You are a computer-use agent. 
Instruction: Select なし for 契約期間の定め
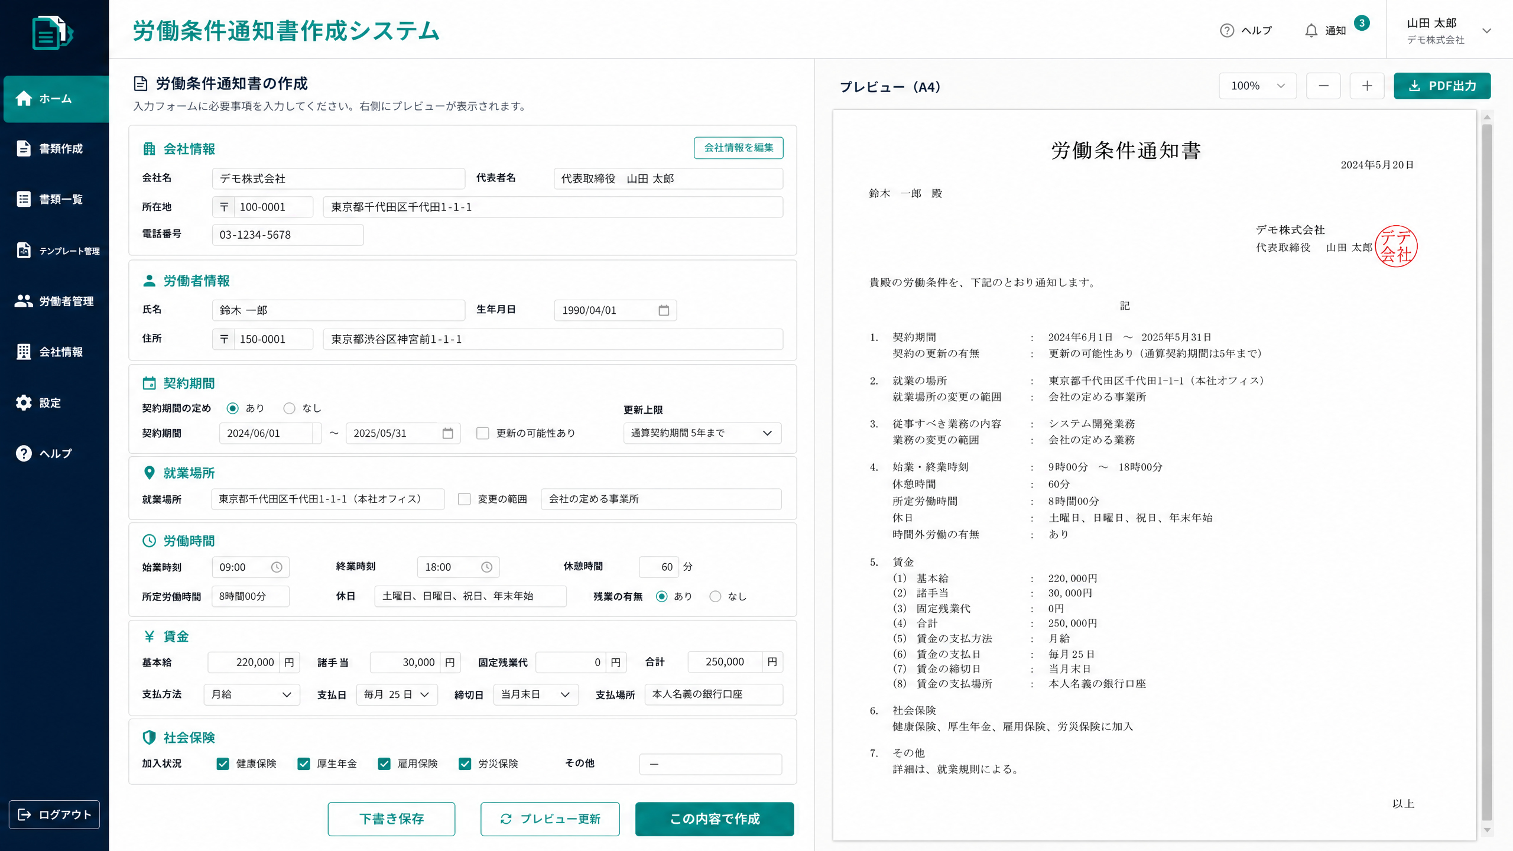tap(289, 408)
